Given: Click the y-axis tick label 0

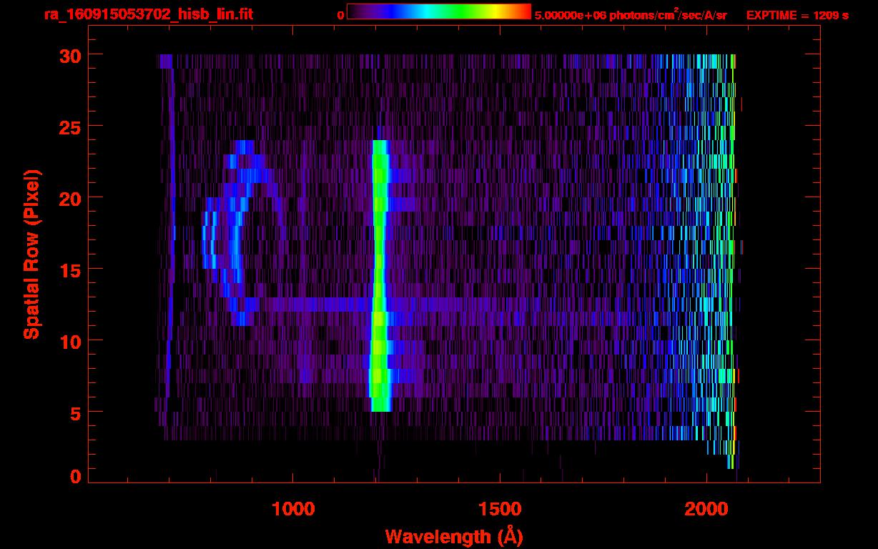Looking at the screenshot, I should tap(77, 476).
